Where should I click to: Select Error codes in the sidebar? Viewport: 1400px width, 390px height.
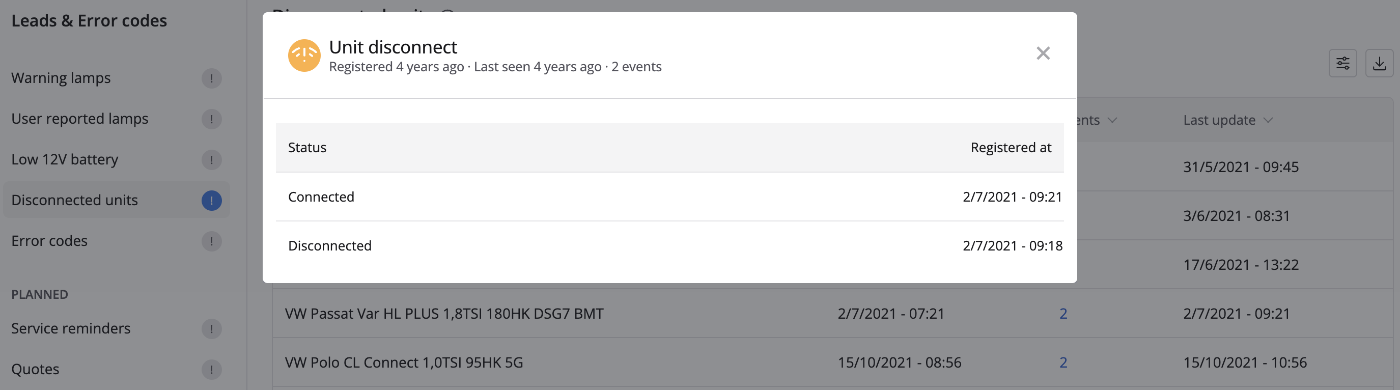pyautogui.click(x=49, y=241)
